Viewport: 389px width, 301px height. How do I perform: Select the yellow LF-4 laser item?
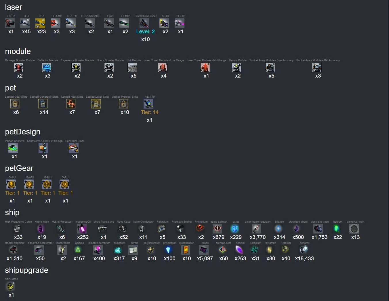40,23
